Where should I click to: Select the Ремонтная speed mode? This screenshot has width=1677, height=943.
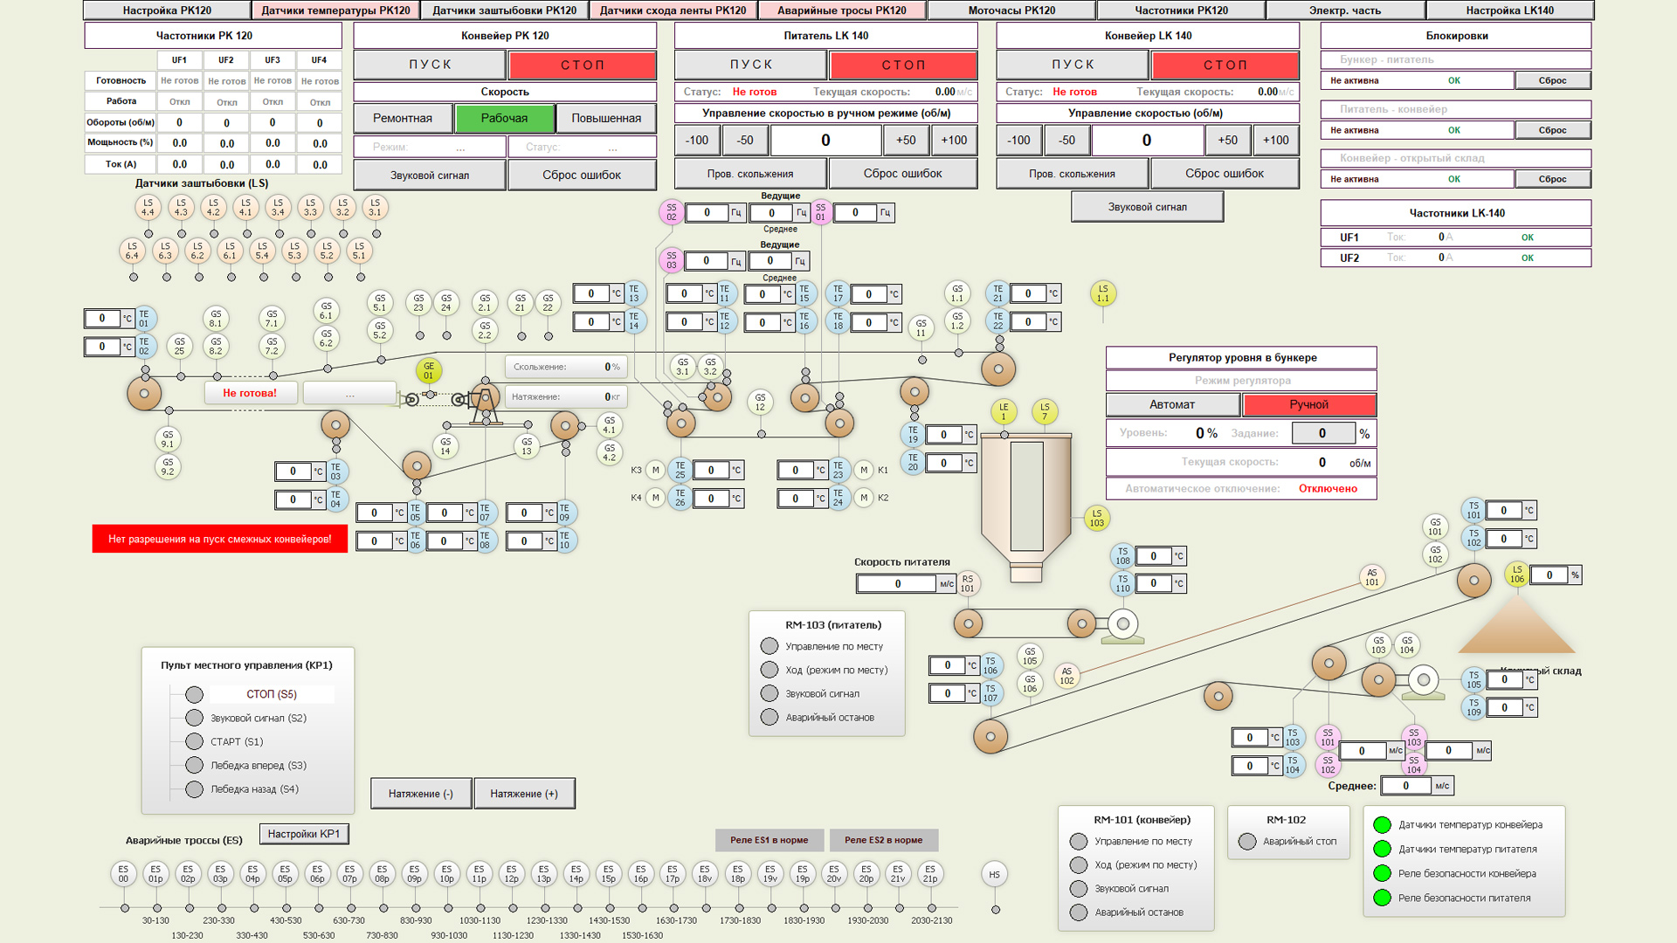point(403,118)
